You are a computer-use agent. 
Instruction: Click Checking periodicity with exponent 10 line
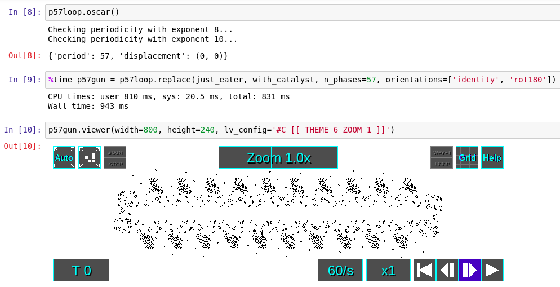(143, 39)
